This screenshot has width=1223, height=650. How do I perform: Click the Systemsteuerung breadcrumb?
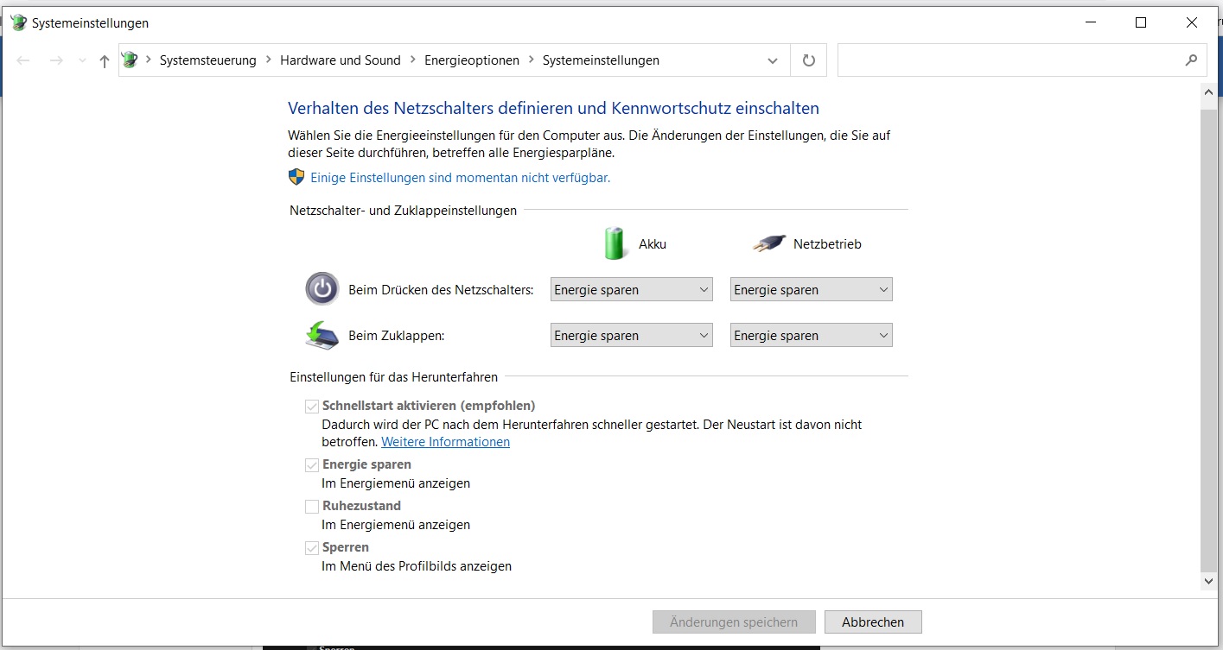[x=208, y=60]
